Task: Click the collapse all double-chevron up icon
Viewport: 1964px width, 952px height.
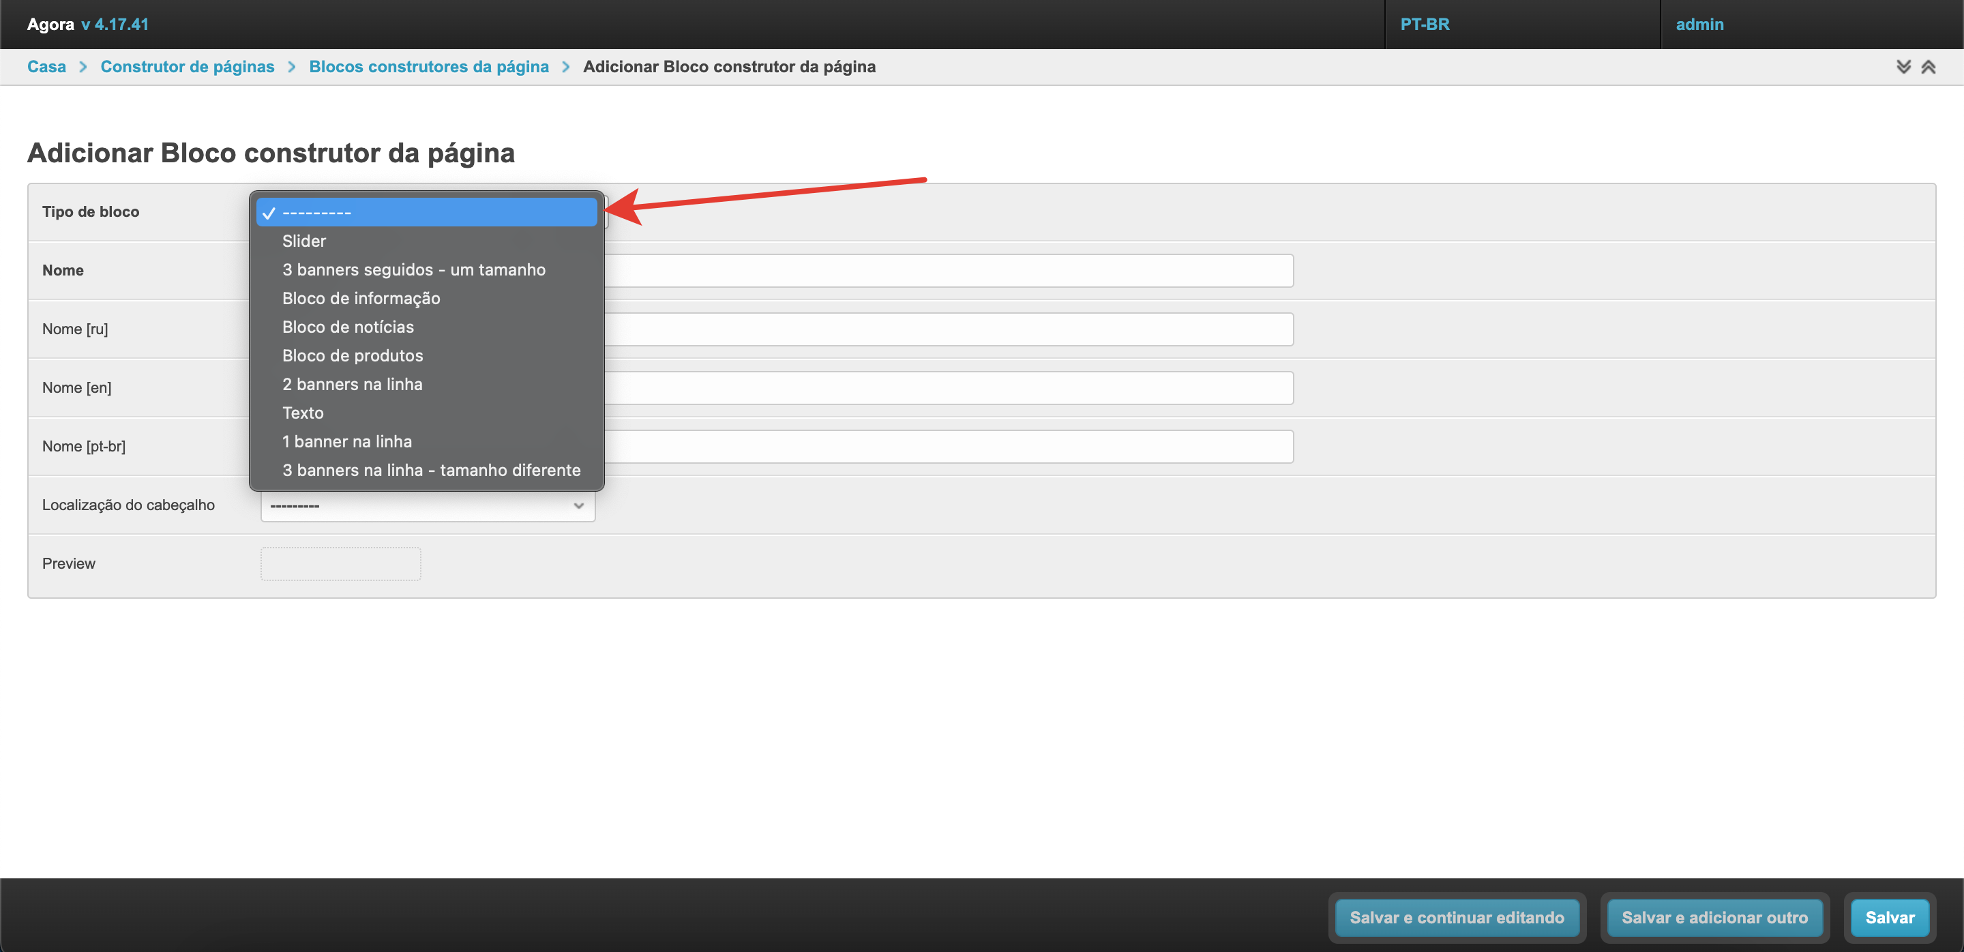Action: pyautogui.click(x=1928, y=67)
